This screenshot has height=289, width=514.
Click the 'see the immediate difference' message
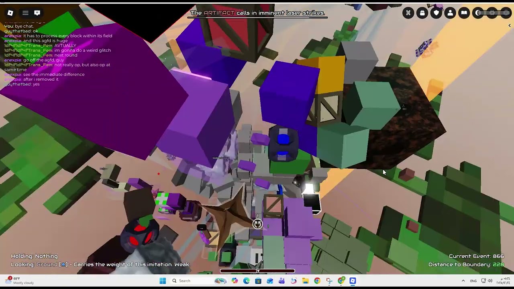(44, 74)
